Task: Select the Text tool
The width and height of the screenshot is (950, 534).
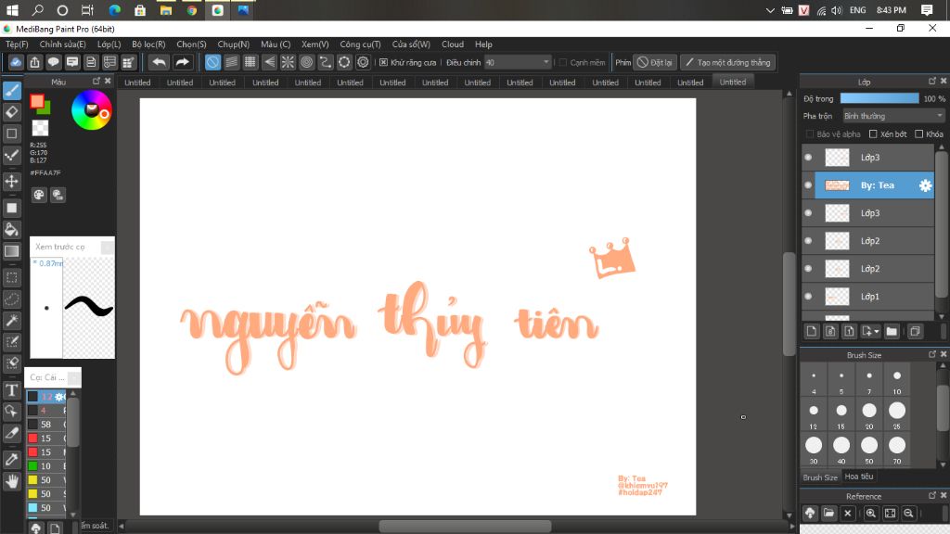Action: 11,390
